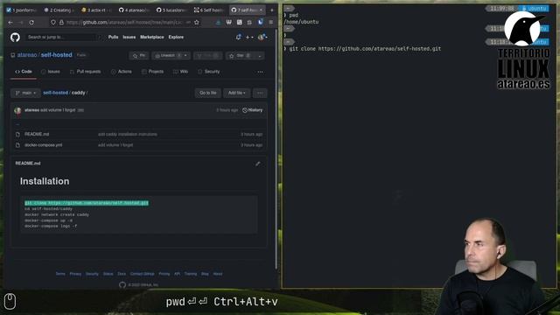Open the Firefox hamburger menu
Screen dimensions: 560x315
270,22
